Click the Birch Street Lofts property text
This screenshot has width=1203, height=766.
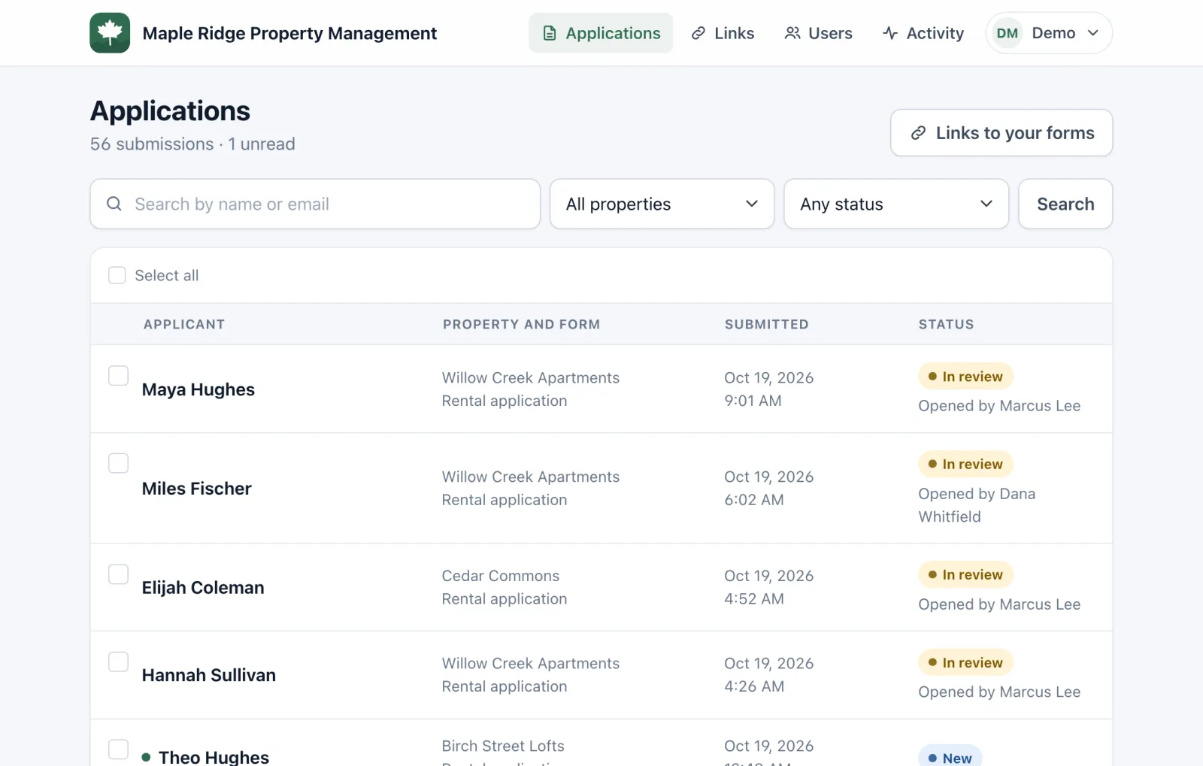[503, 746]
